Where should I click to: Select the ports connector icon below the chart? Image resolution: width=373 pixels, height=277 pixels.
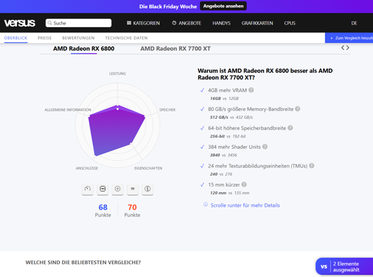tap(133, 189)
